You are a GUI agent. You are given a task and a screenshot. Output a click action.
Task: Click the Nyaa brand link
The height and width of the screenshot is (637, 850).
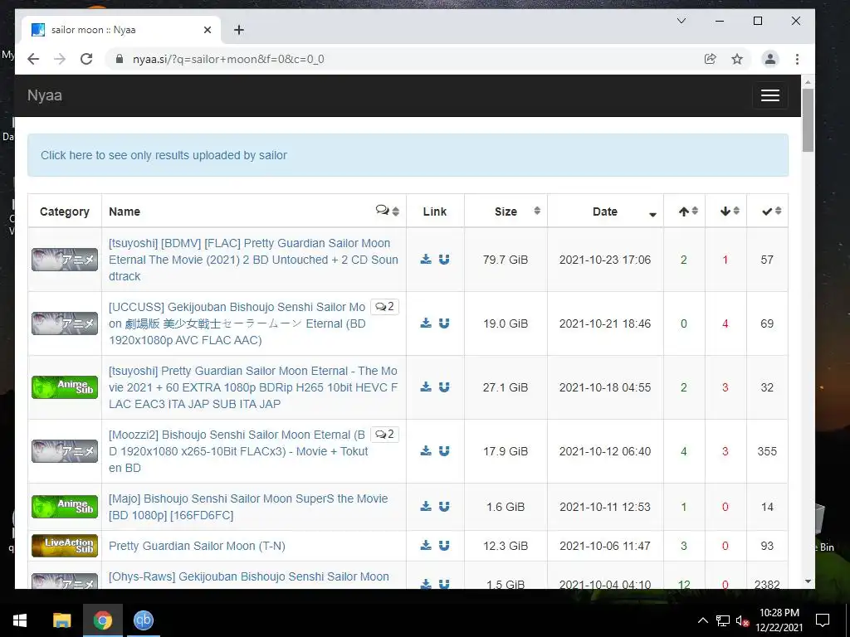pyautogui.click(x=45, y=95)
